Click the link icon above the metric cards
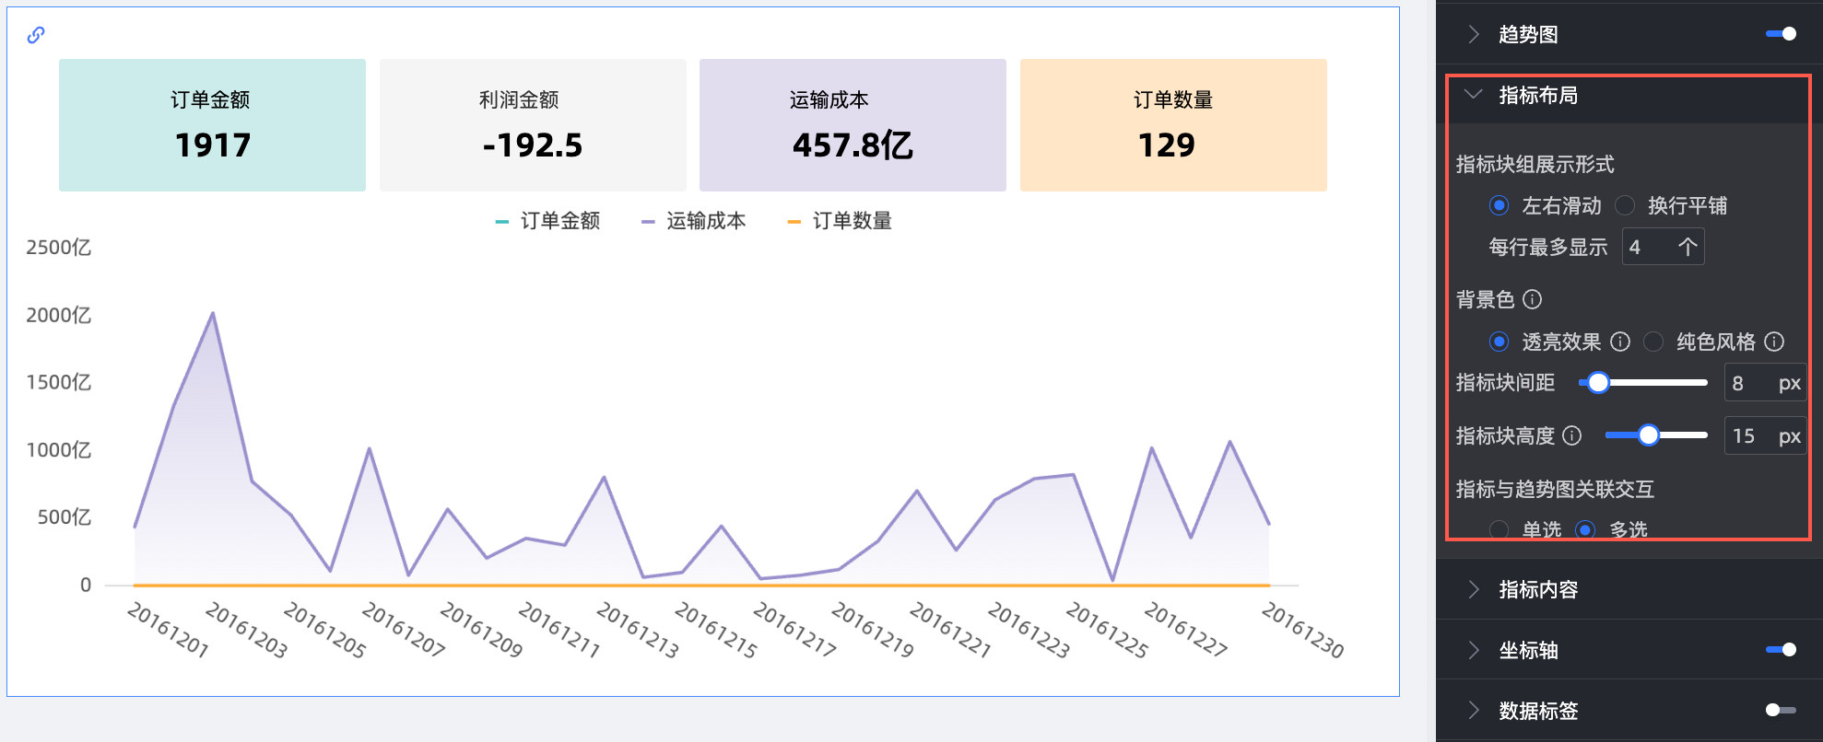The width and height of the screenshot is (1823, 742). pos(36,35)
